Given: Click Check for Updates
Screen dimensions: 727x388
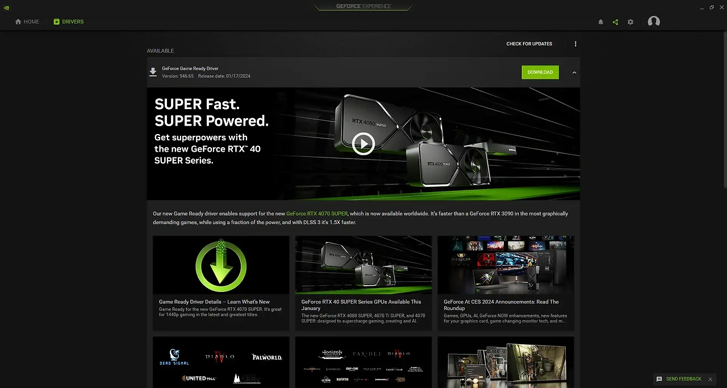Looking at the screenshot, I should point(529,44).
